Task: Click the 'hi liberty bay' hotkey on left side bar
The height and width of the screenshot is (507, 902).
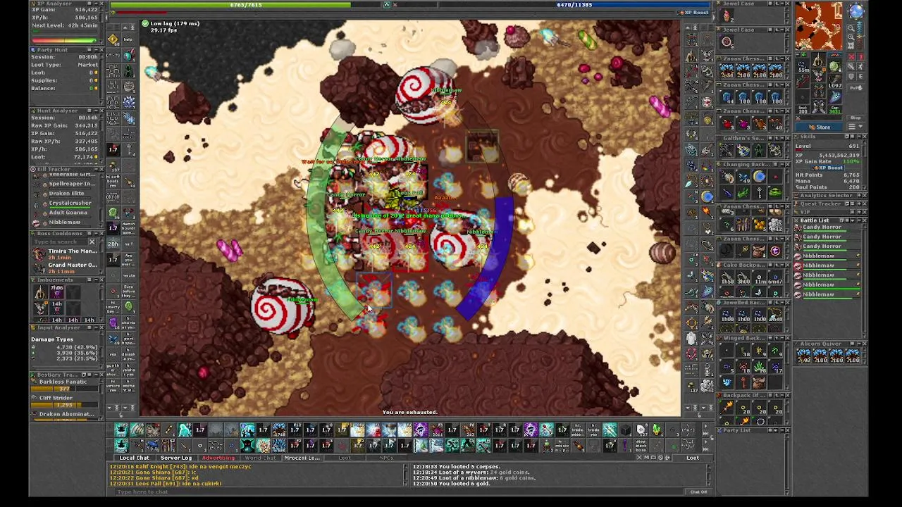Action: [113, 307]
